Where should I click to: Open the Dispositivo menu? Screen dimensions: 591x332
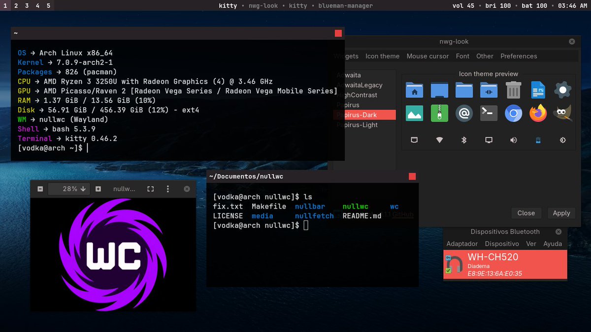502,243
